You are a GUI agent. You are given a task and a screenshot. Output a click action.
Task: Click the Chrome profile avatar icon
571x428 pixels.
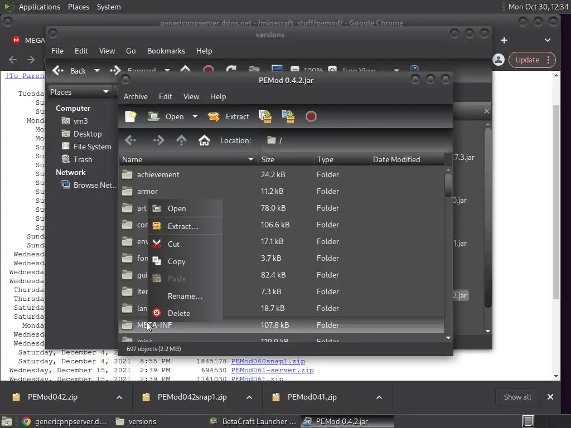(x=499, y=60)
